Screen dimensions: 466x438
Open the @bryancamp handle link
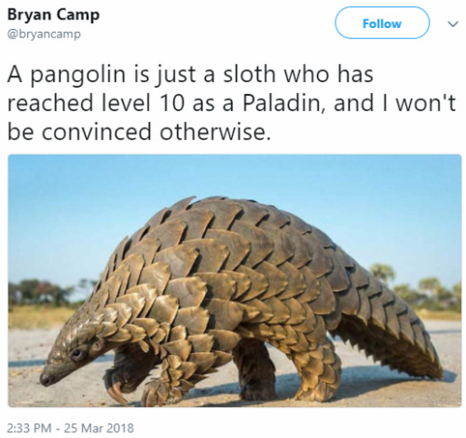coord(44,34)
